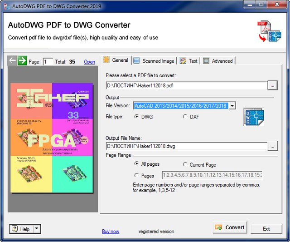Select the DWG file type option
Viewport: 290px width, 242px height.
coord(137,117)
